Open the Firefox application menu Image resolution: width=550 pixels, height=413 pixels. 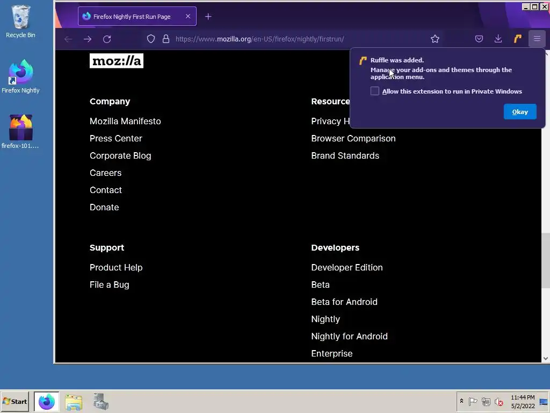[537, 39]
